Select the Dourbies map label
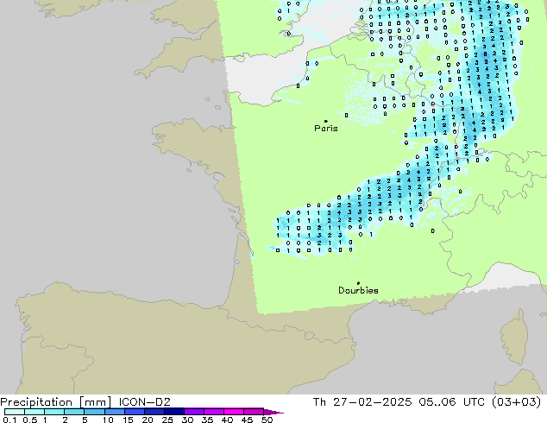547x423 pixels. click(358, 291)
